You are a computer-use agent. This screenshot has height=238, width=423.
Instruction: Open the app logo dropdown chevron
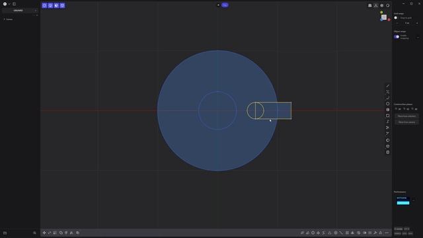(9, 4)
